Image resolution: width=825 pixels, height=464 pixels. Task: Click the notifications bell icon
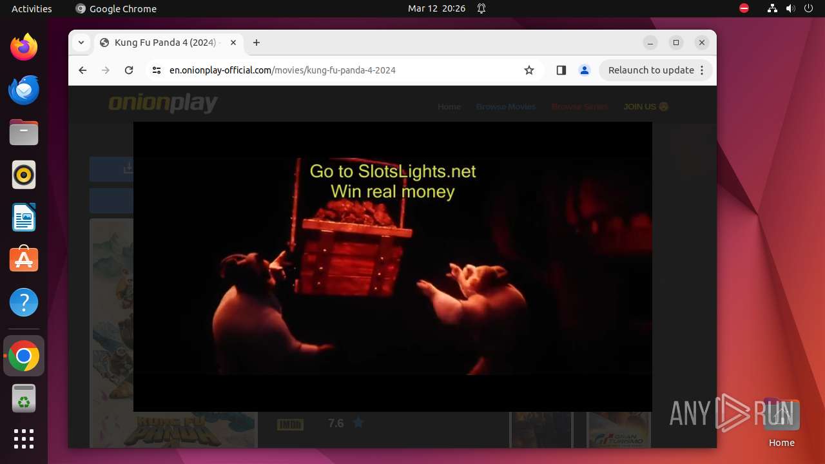(481, 8)
